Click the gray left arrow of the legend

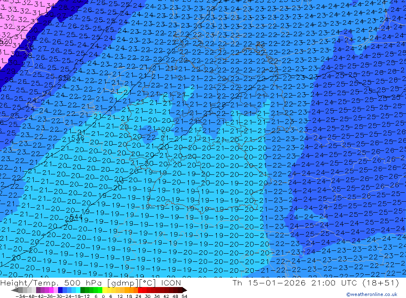pyautogui.click(x=15, y=290)
